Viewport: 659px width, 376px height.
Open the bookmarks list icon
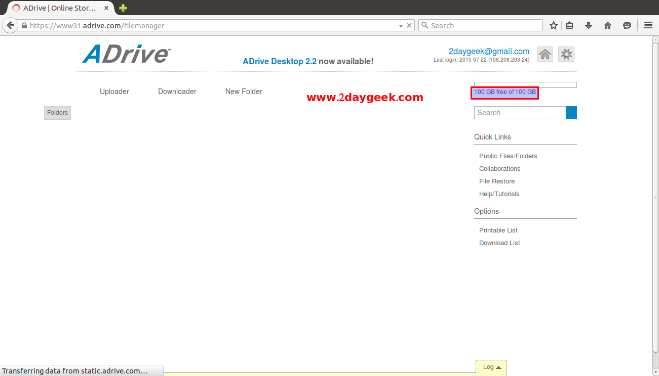click(x=569, y=25)
